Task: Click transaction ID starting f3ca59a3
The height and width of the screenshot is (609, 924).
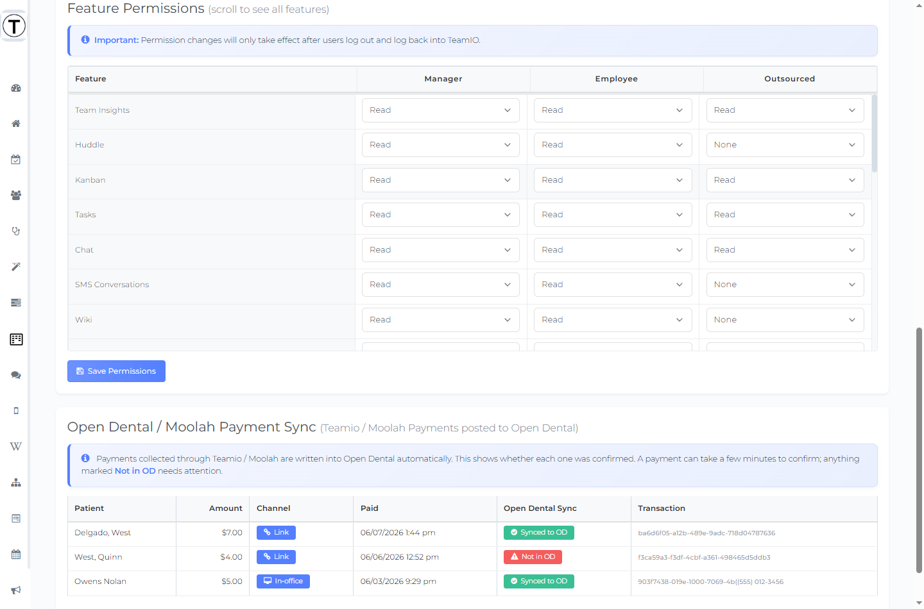Action: [704, 558]
